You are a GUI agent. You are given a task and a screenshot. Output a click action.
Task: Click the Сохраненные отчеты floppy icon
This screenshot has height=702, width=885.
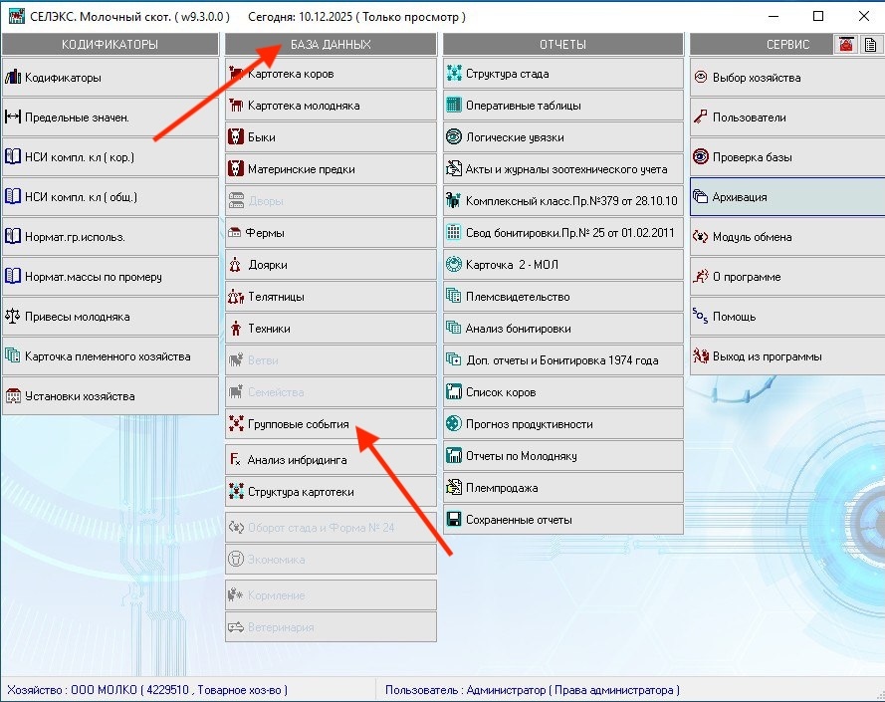tap(454, 519)
